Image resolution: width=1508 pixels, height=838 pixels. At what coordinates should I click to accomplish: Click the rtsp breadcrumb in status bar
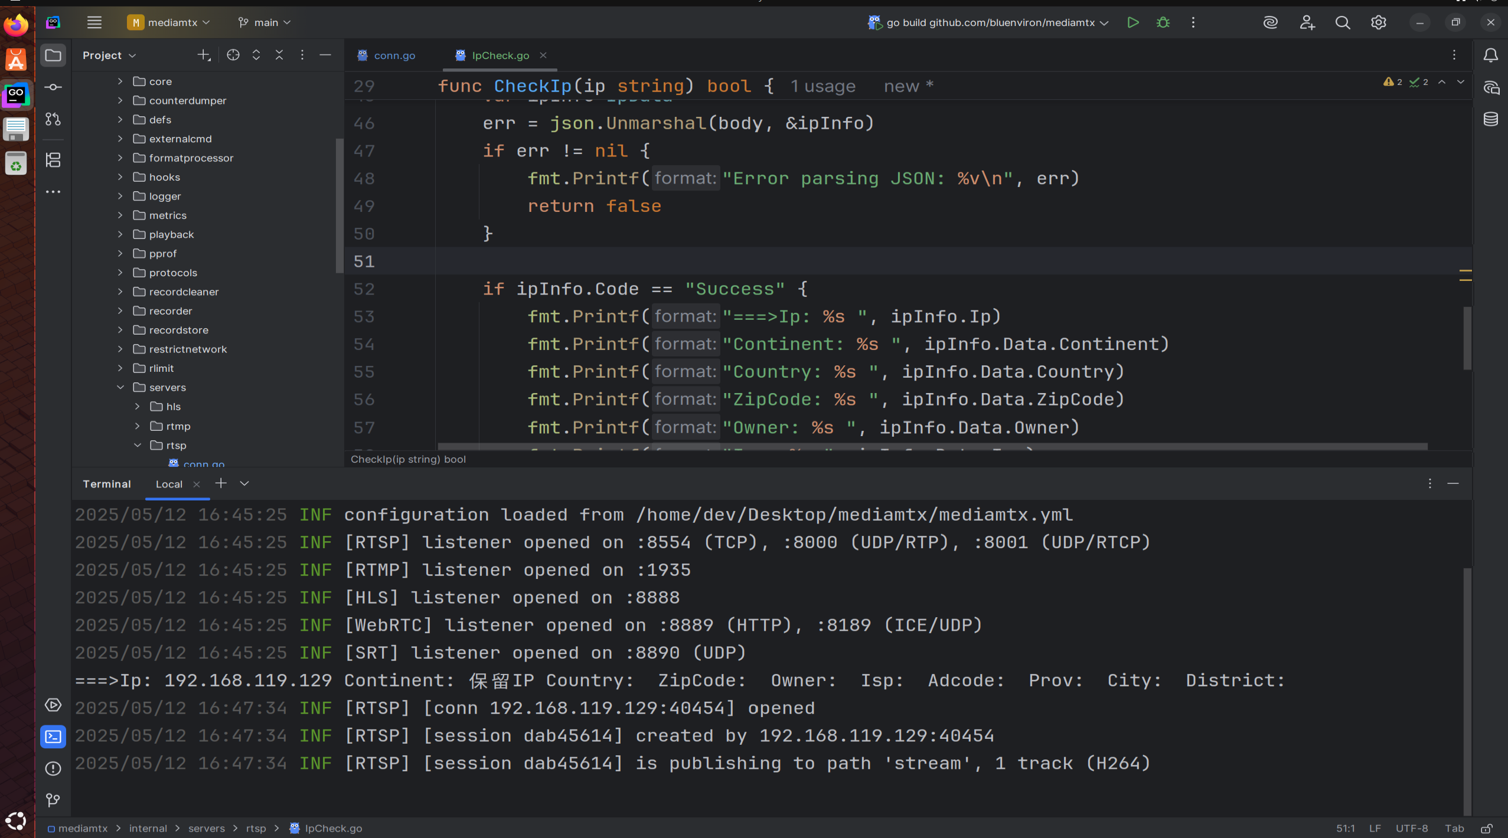[x=256, y=829]
